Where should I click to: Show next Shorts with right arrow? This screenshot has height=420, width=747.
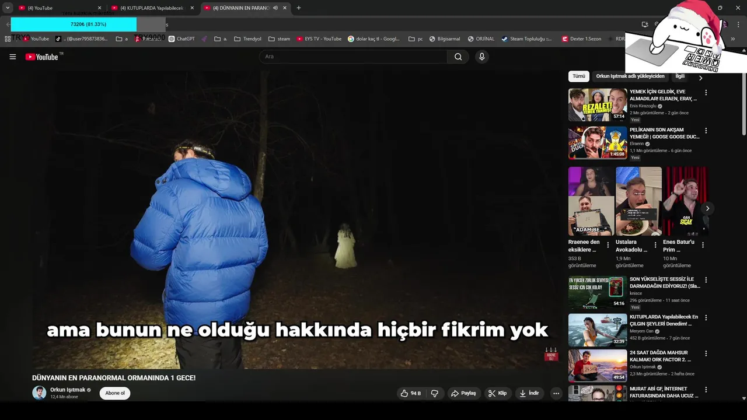click(x=707, y=208)
